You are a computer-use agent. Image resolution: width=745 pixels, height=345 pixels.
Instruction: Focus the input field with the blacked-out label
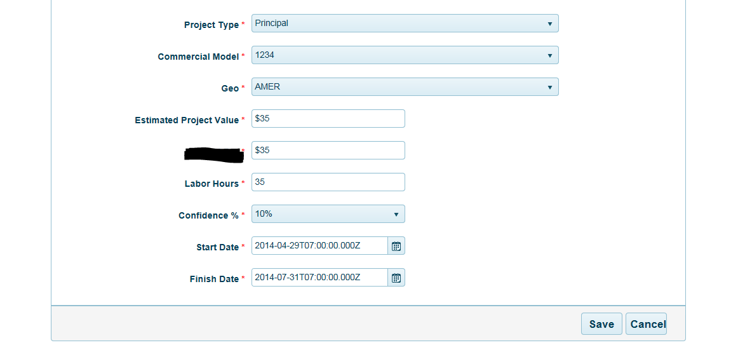(x=328, y=151)
